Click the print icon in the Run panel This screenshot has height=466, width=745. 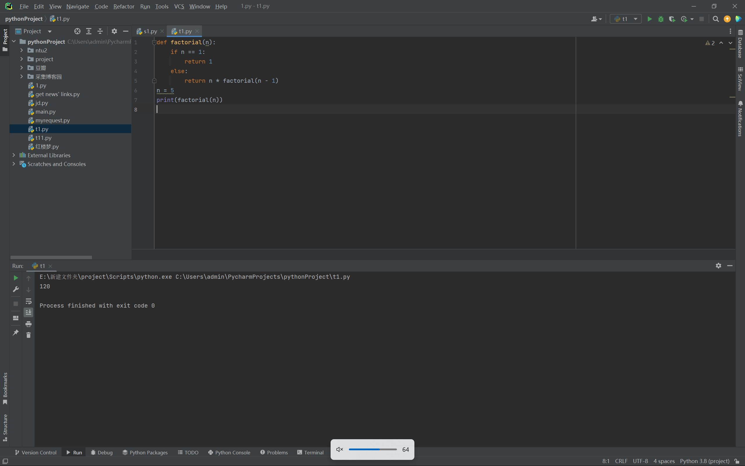click(28, 324)
